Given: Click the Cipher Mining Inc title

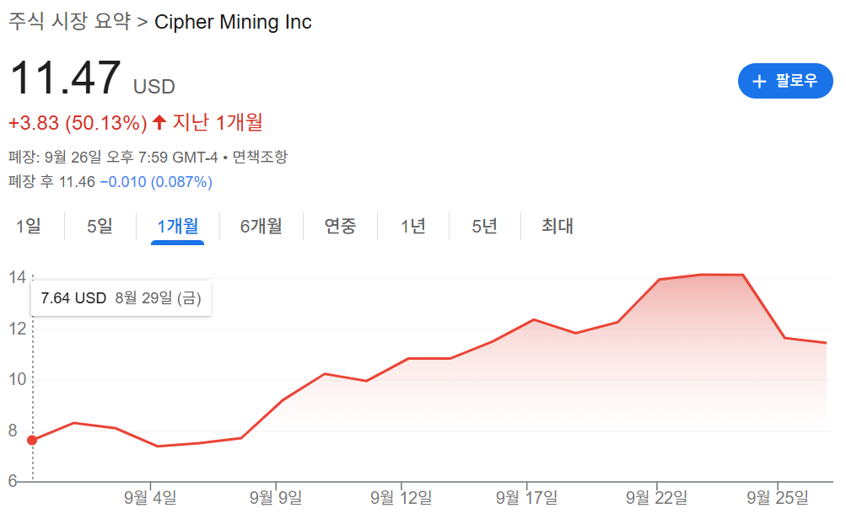Looking at the screenshot, I should pos(232,22).
